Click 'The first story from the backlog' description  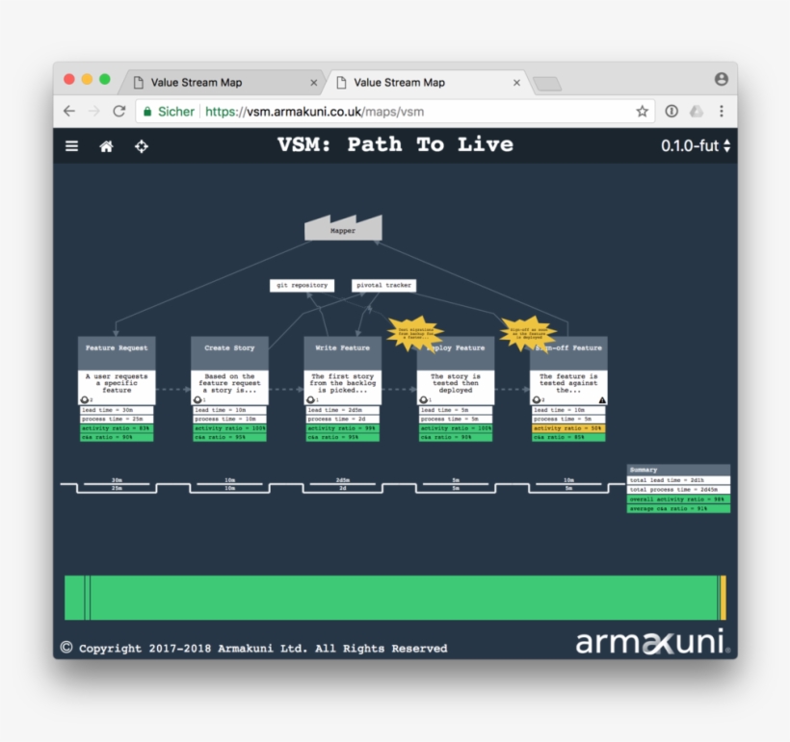tap(343, 383)
